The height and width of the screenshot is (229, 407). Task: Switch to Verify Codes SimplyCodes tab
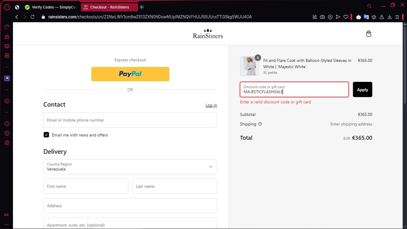pyautogui.click(x=51, y=7)
